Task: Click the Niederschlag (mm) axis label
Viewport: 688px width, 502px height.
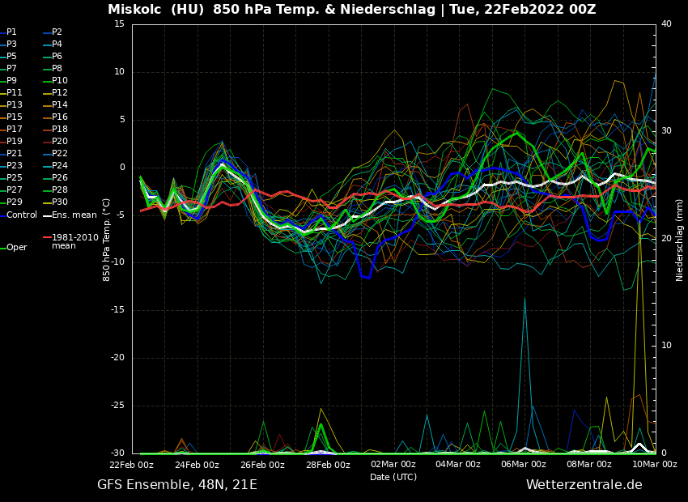Action: pos(680,240)
